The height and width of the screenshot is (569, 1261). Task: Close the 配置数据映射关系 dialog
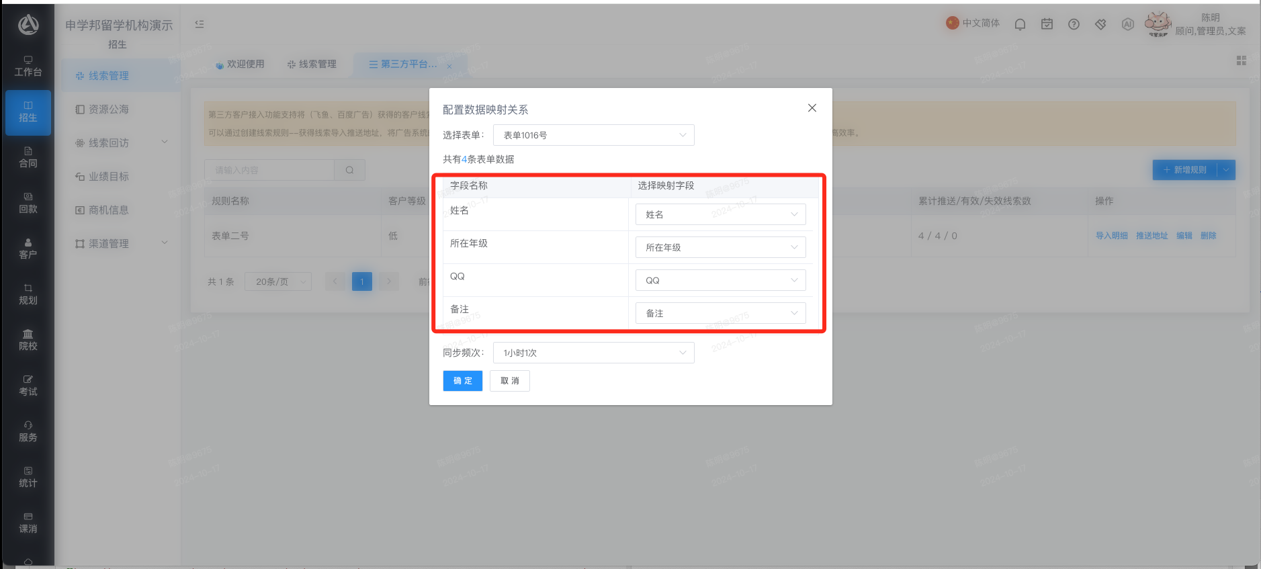pos(812,108)
